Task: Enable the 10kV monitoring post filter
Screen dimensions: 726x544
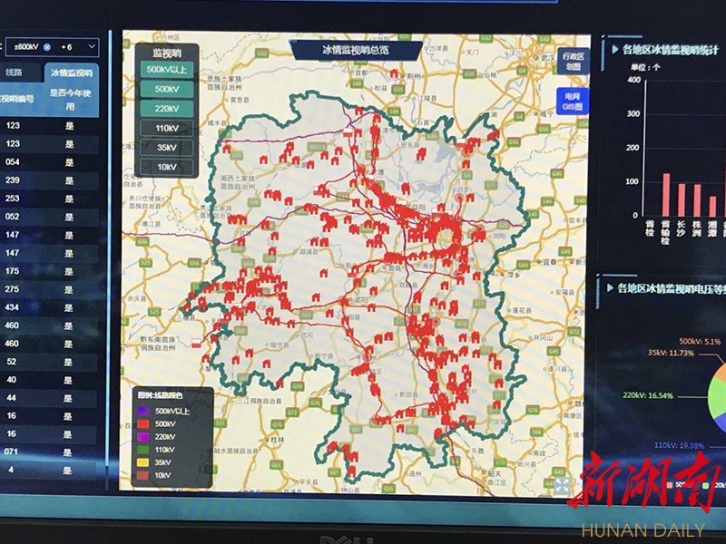Action: pyautogui.click(x=165, y=168)
